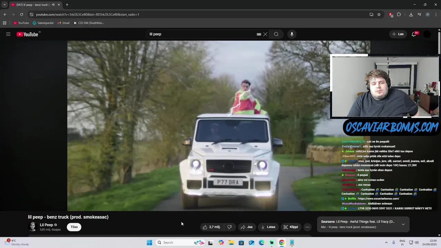The height and width of the screenshot is (248, 441).
Task: Open the CS2 DM bookmark
Action: (x=89, y=23)
